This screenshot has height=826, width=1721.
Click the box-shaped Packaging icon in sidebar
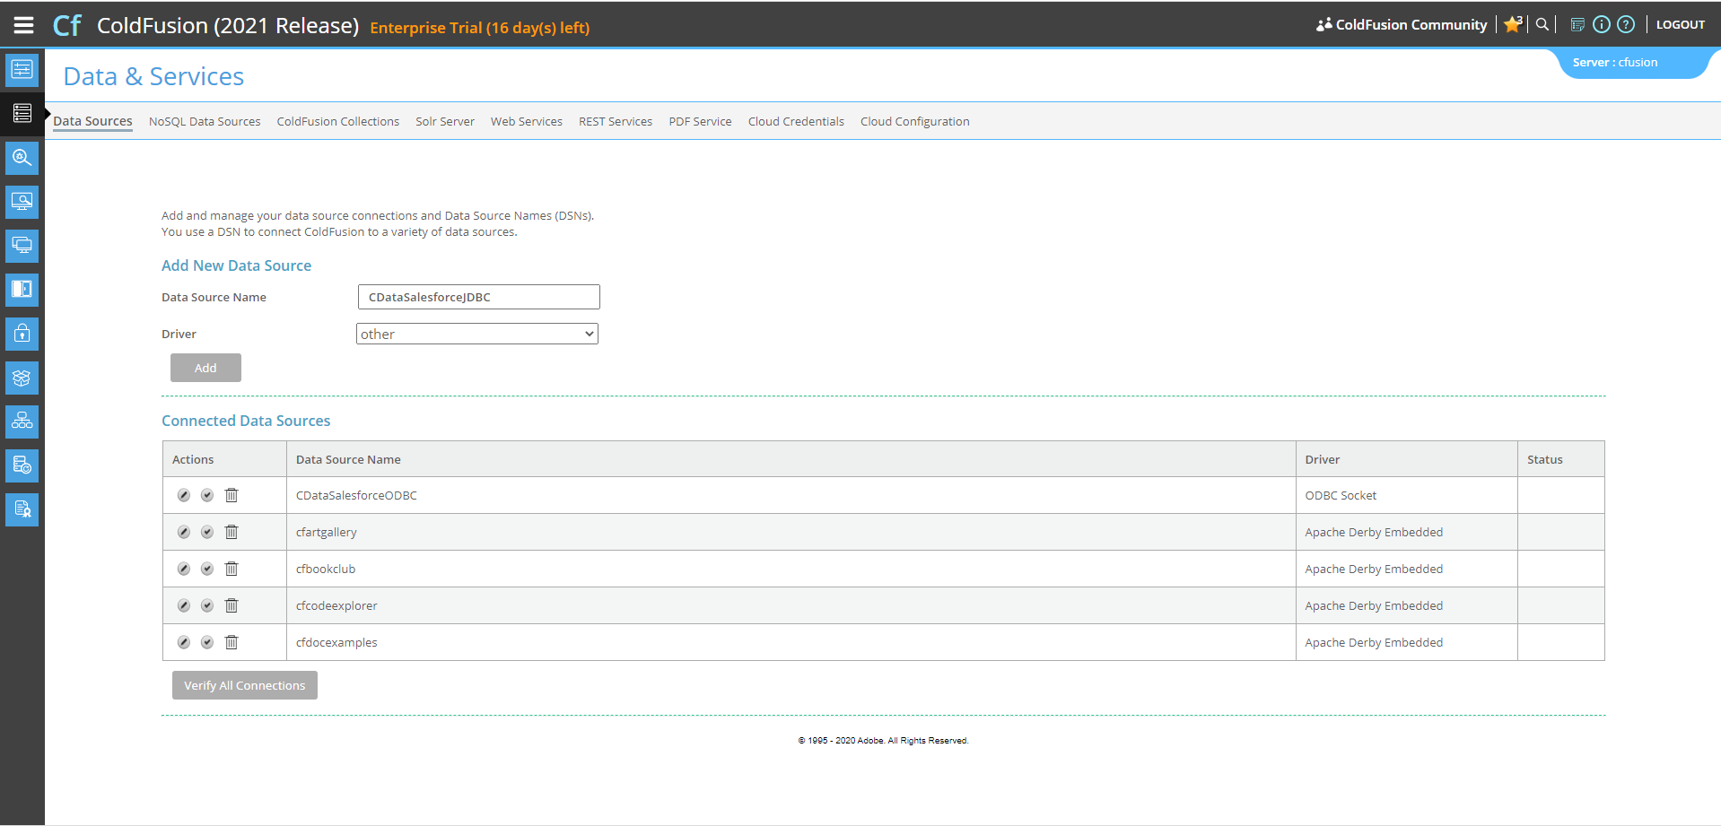(x=22, y=378)
